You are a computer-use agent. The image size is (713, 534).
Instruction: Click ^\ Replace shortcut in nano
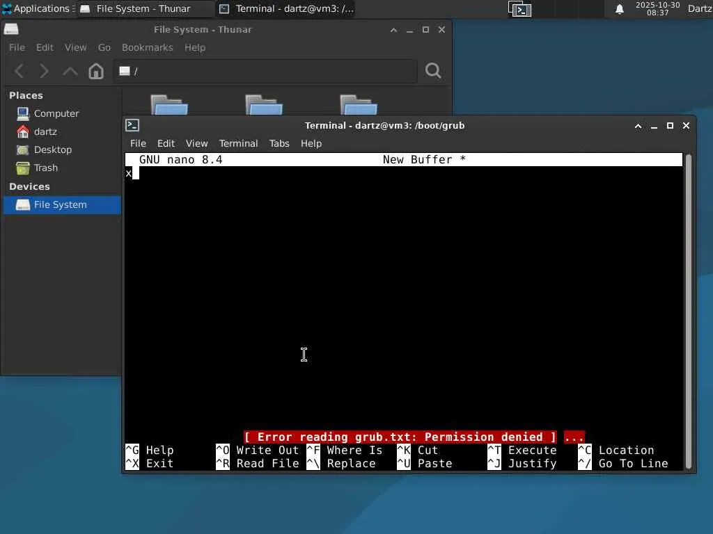pos(341,464)
